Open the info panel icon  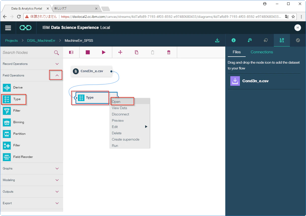234,40
